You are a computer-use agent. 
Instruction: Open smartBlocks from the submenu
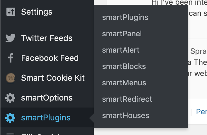pyautogui.click(x=124, y=66)
